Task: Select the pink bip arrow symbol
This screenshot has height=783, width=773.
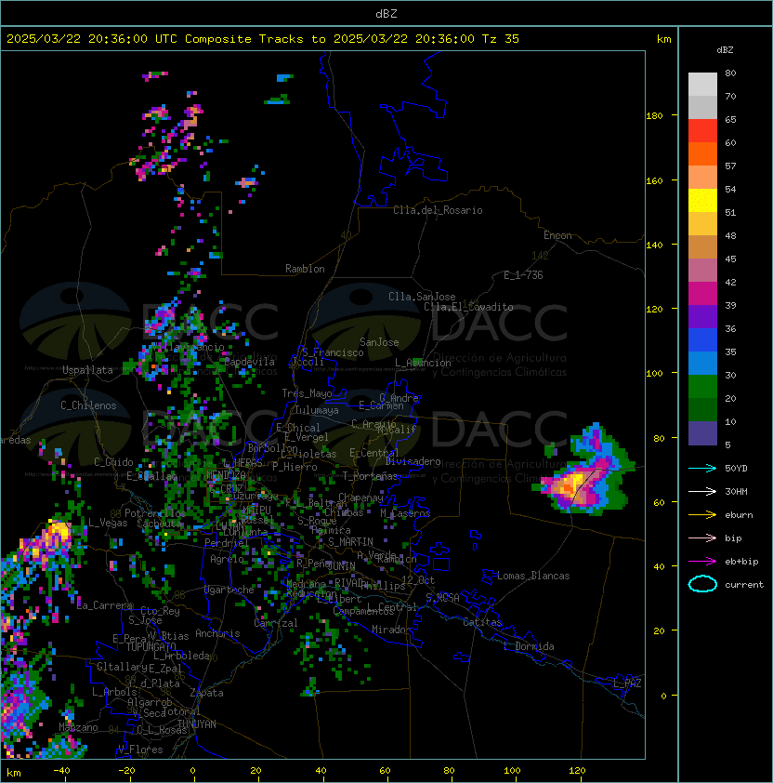Action: [702, 538]
